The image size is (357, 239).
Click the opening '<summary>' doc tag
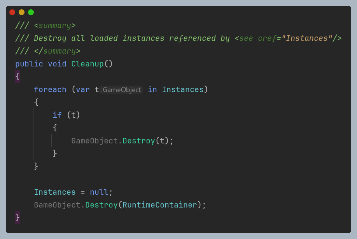(x=55, y=26)
